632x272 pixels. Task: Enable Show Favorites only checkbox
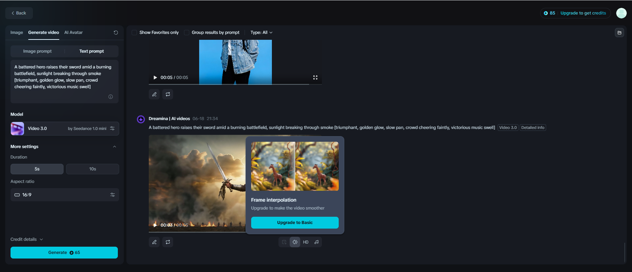point(134,33)
